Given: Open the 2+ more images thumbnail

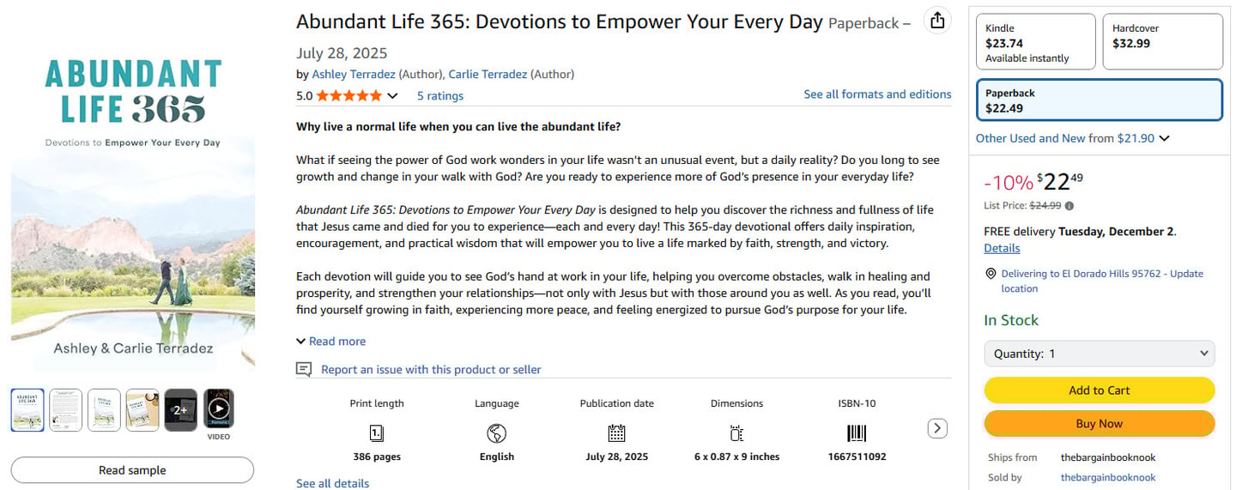Looking at the screenshot, I should click(x=180, y=409).
